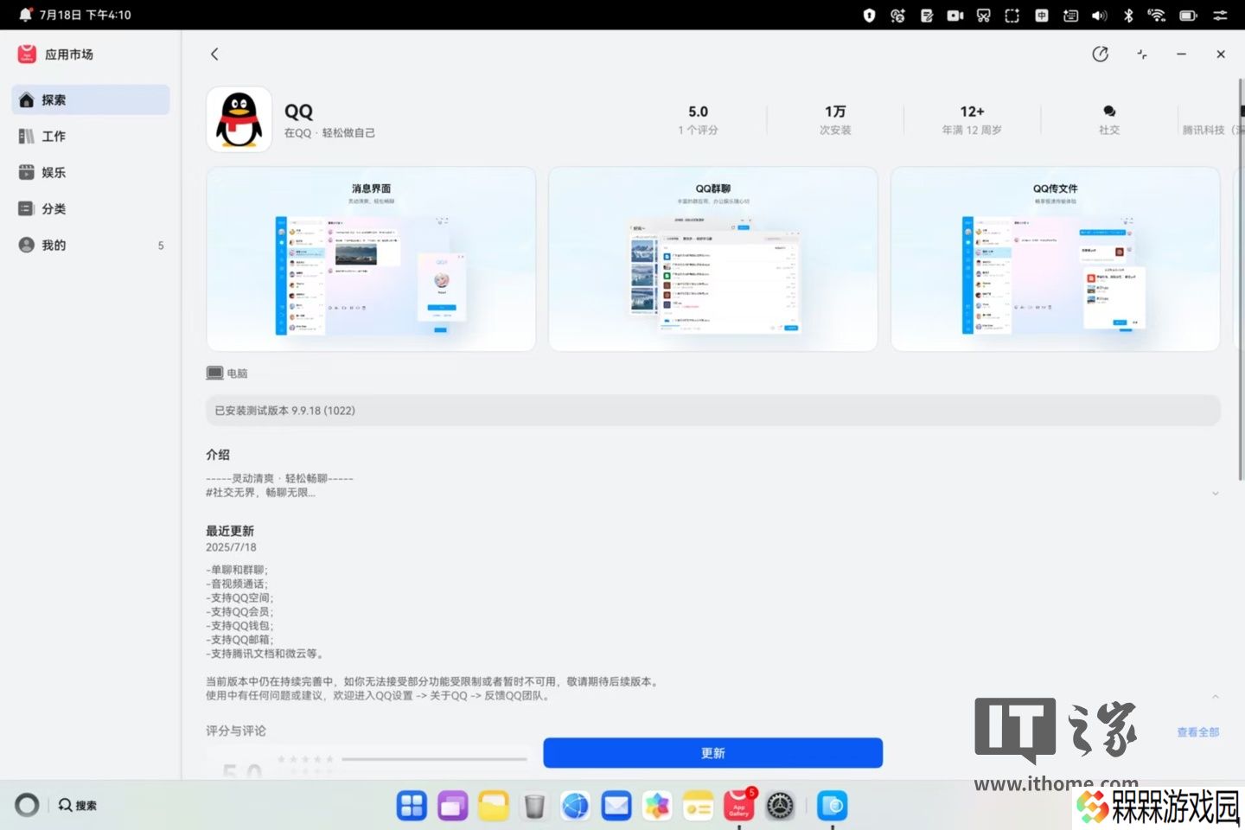Screen dimensions: 1245x830
Task: Click the 搜索 search box in dock
Action: (x=78, y=805)
